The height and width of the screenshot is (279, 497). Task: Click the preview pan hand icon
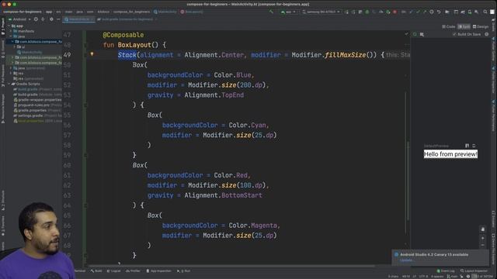coord(482,229)
